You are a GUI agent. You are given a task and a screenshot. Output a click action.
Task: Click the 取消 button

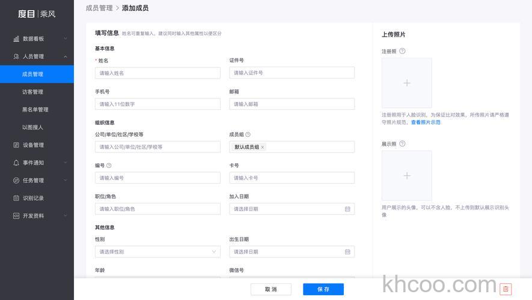click(x=271, y=289)
